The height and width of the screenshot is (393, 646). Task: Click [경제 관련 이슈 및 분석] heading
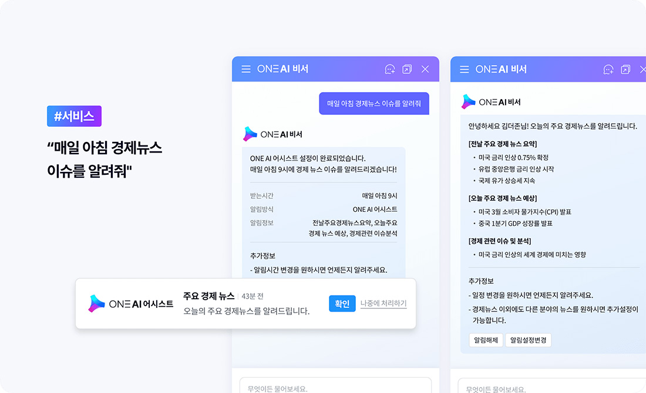[500, 241]
